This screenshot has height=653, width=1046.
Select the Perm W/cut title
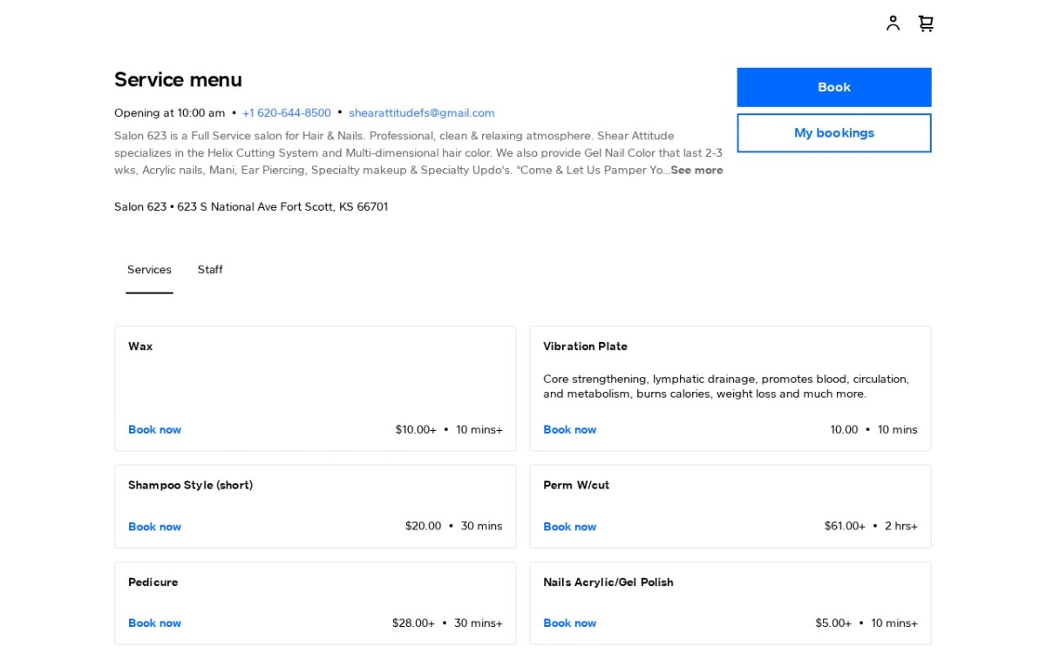[576, 485]
